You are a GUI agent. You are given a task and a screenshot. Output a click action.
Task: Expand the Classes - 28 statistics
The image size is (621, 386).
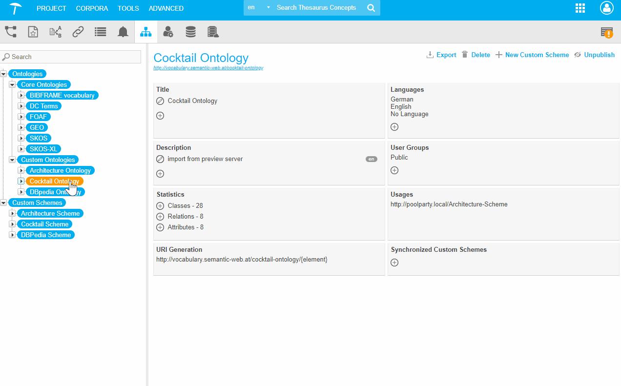160,206
